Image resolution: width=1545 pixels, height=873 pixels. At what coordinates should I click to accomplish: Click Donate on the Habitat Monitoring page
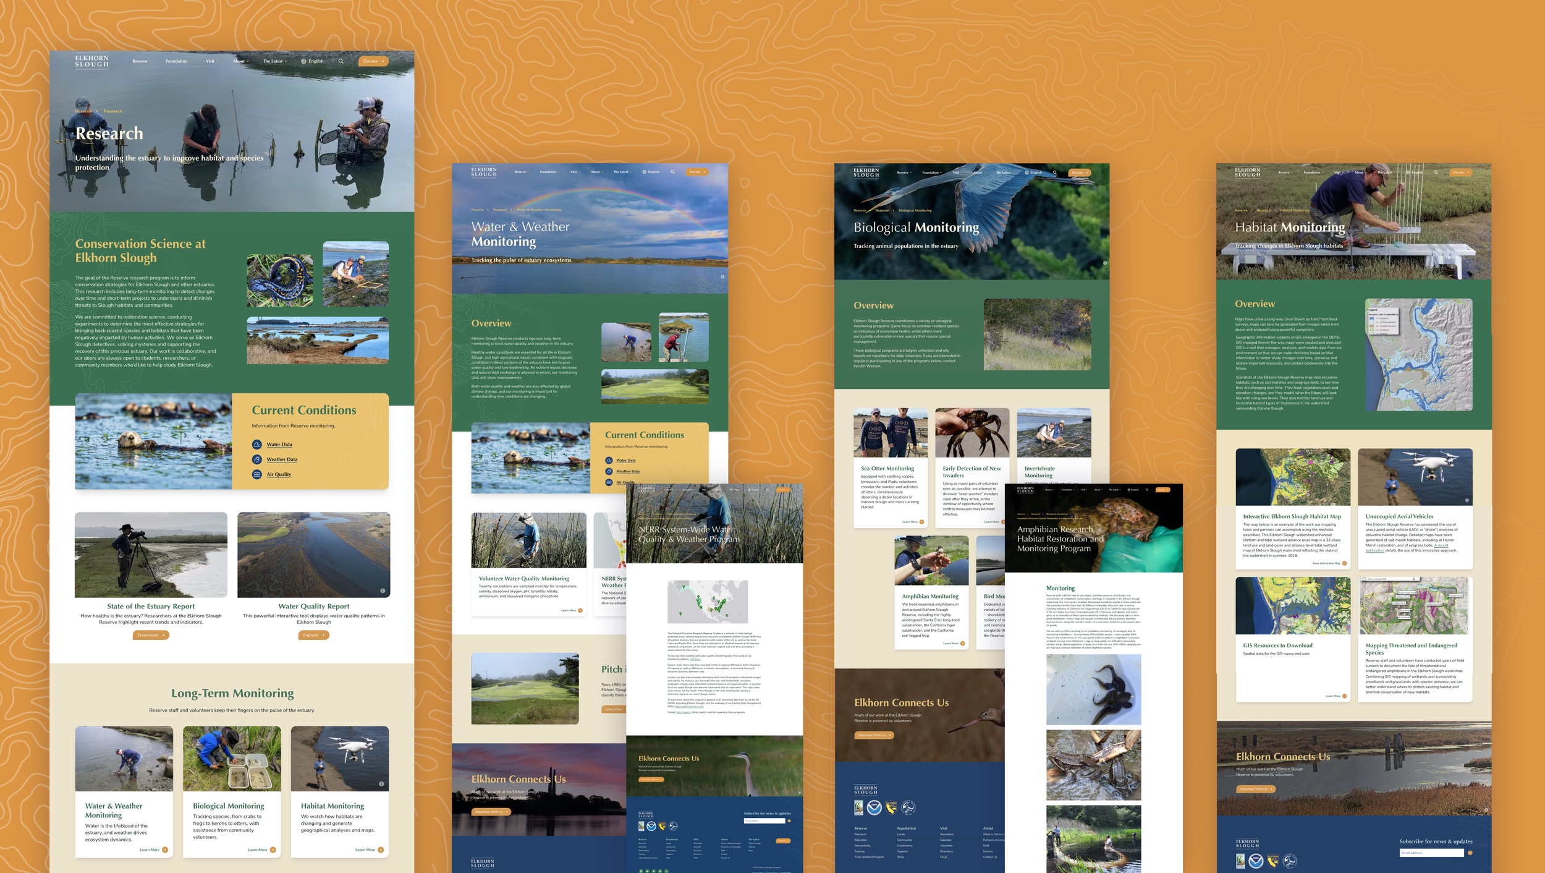[x=1460, y=172]
